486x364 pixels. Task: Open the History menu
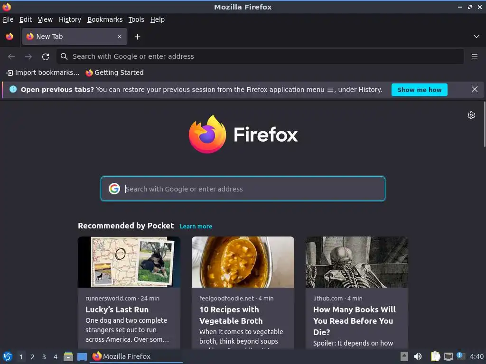pos(70,19)
